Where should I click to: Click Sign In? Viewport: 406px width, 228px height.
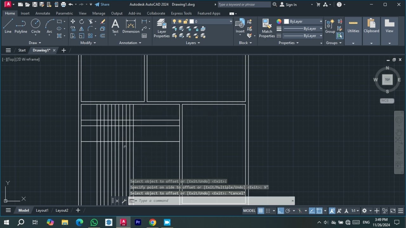point(288,4)
